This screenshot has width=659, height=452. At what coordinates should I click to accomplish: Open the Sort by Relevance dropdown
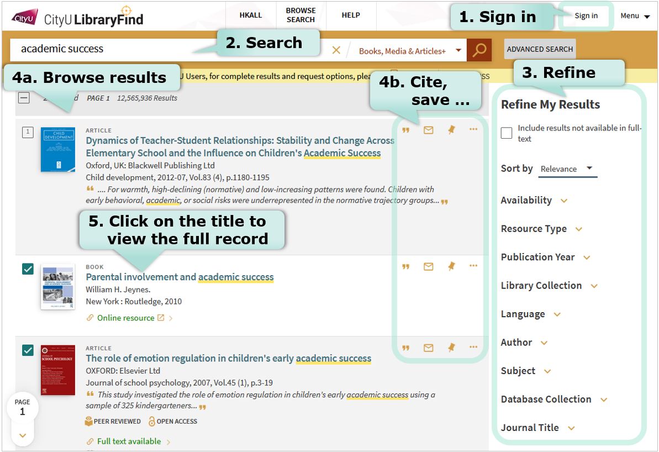(x=565, y=169)
